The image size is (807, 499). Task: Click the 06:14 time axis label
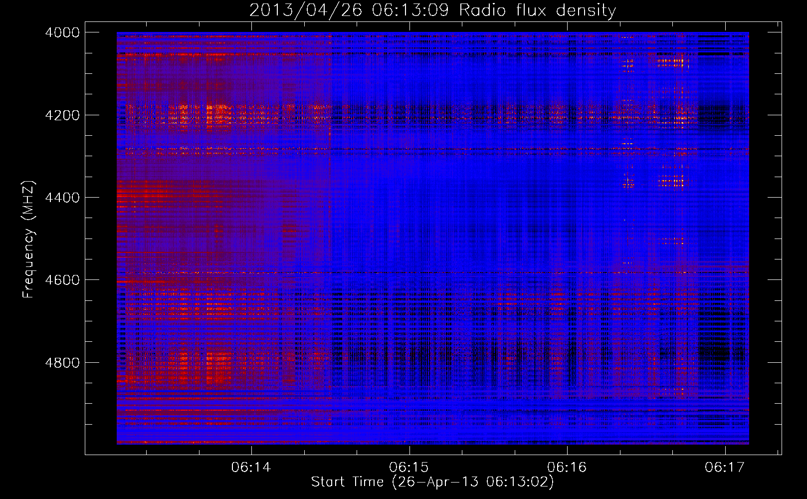[251, 468]
